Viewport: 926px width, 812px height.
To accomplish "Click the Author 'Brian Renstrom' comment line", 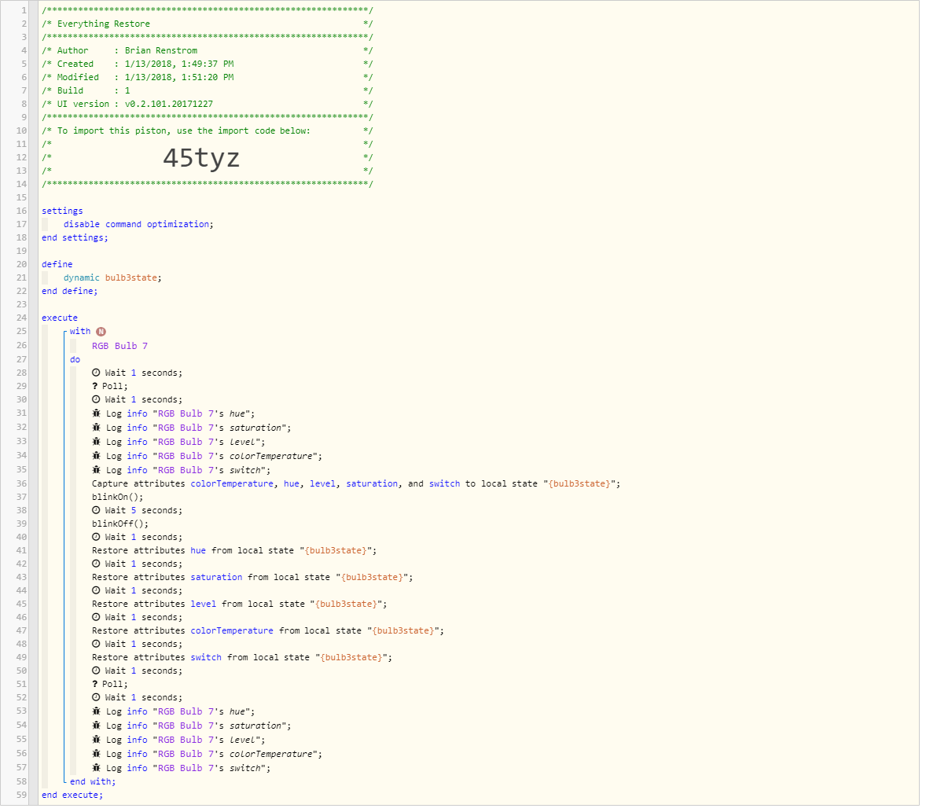I will point(208,51).
